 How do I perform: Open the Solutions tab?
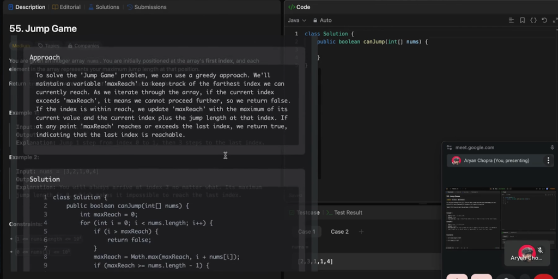104,7
